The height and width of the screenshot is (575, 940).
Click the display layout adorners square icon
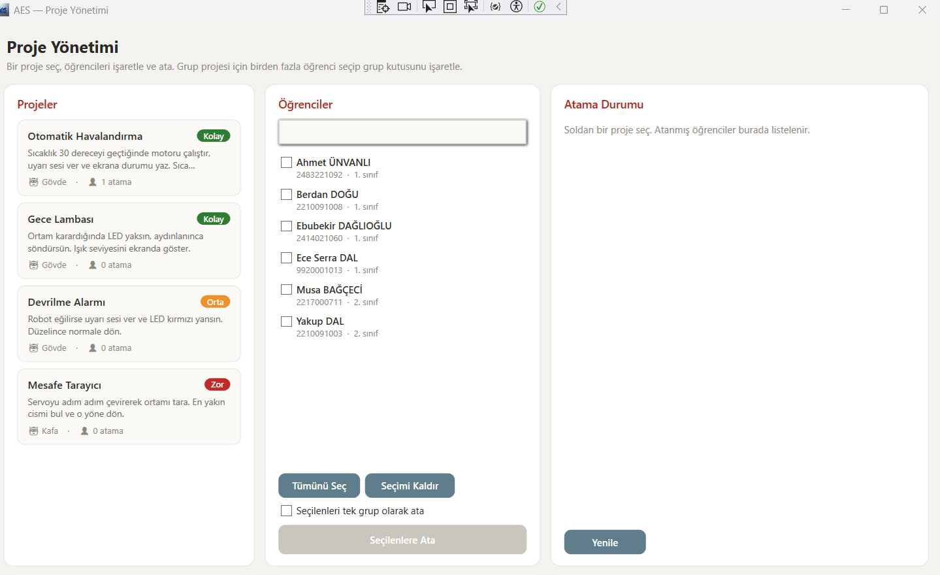coord(450,7)
